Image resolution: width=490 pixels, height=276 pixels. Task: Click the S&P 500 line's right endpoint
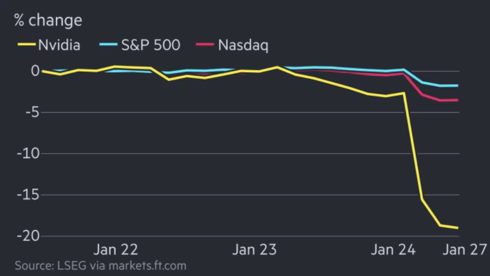pos(458,85)
